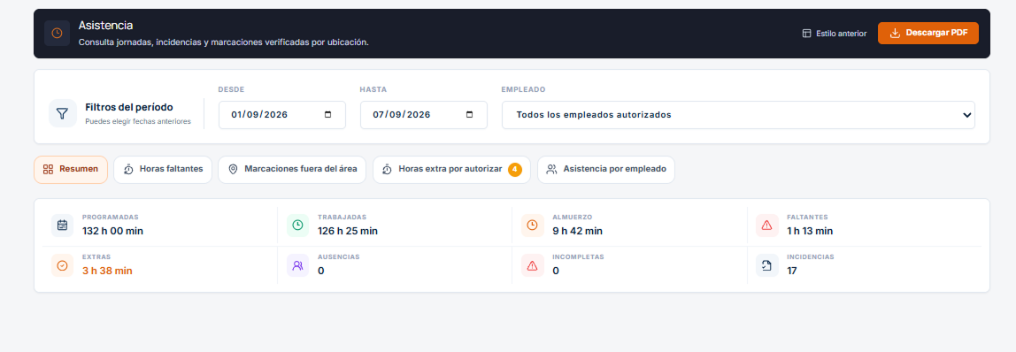This screenshot has width=1016, height=352.
Task: Click the Incidencias value 17
Action: (x=792, y=271)
